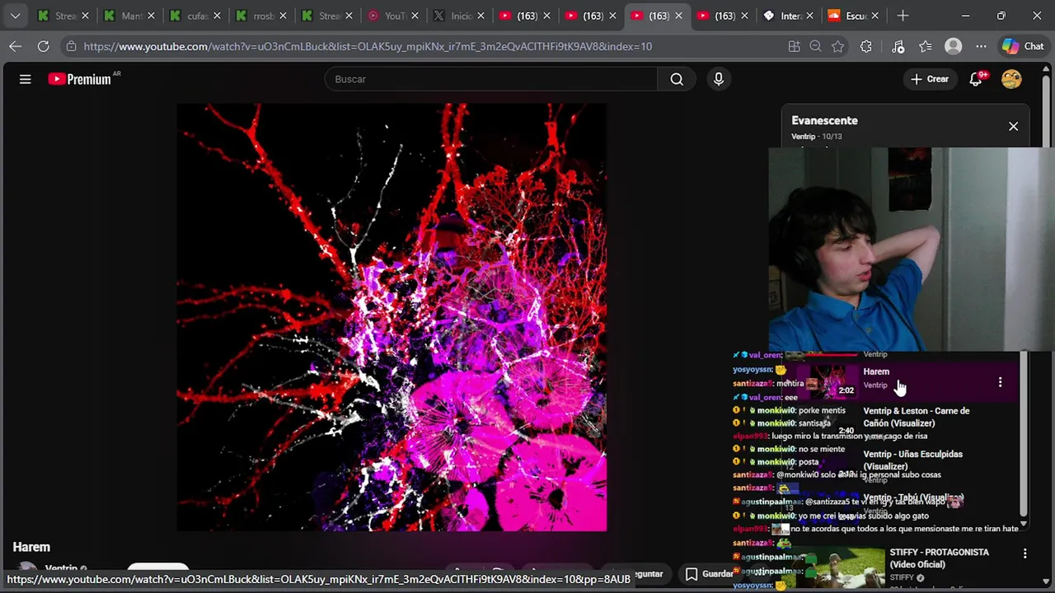Open options menu for STIFFY video
Screen dimensions: 1055x593
[x=1025, y=553]
